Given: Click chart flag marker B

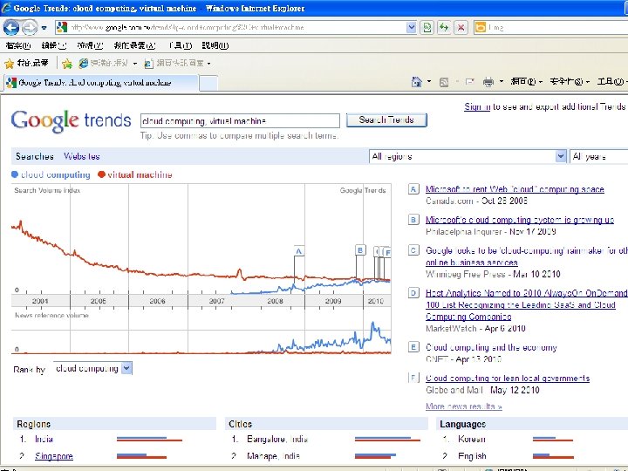Looking at the screenshot, I should click(360, 250).
